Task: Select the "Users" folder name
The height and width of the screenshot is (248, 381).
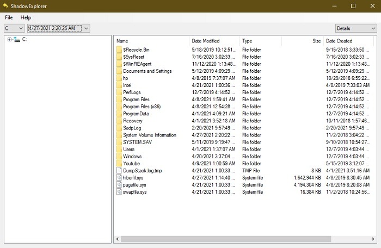Action: click(x=129, y=149)
